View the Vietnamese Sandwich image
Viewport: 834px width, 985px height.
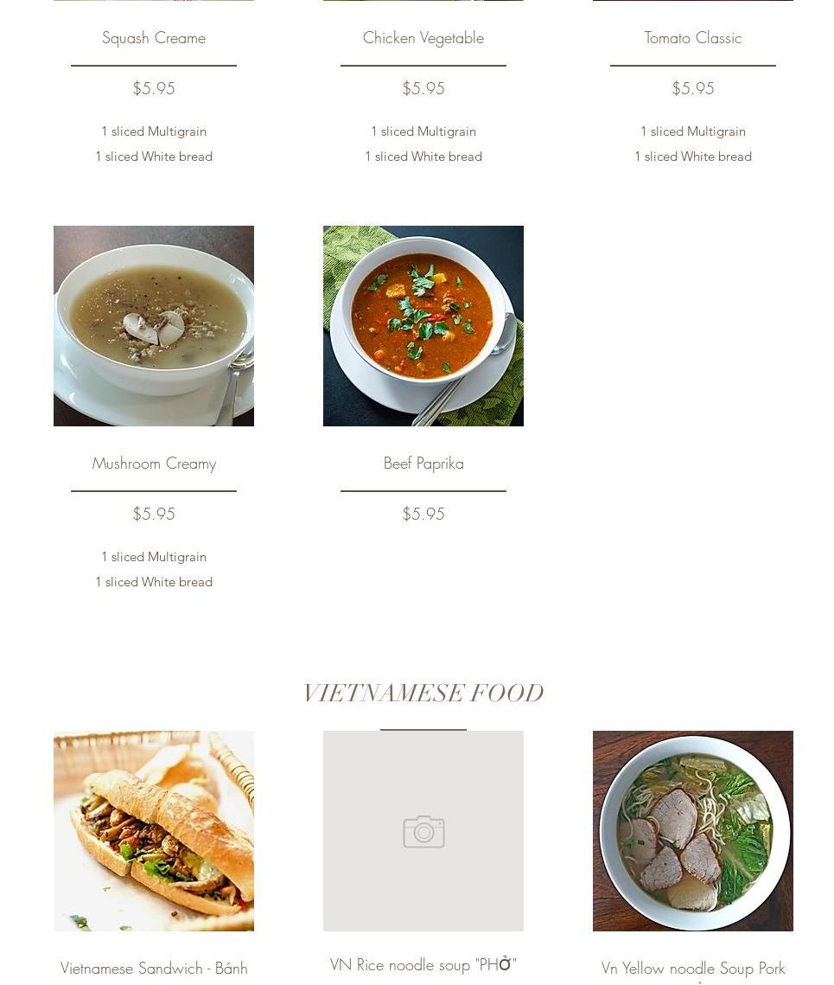154,830
